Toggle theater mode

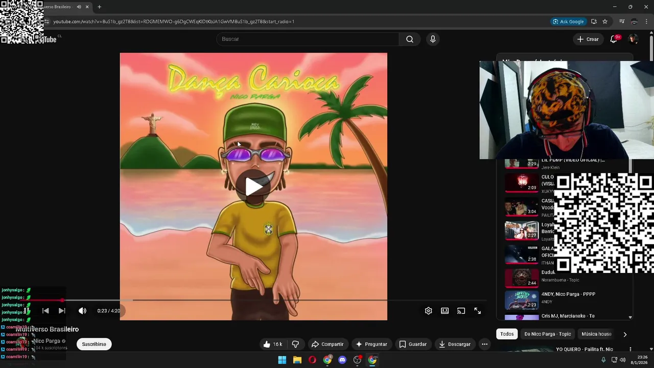click(445, 311)
